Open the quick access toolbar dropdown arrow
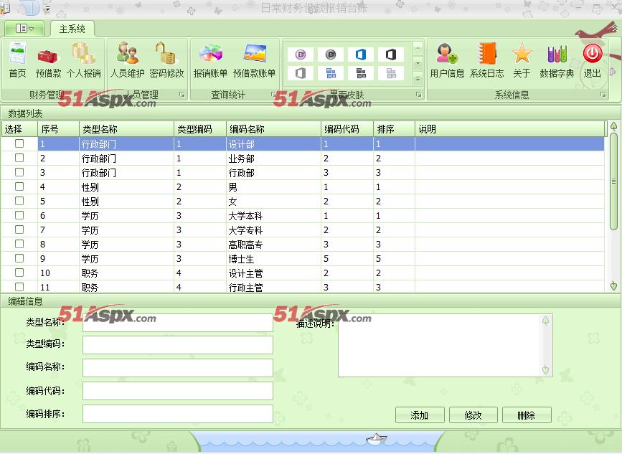This screenshot has width=622, height=454. point(47,8)
